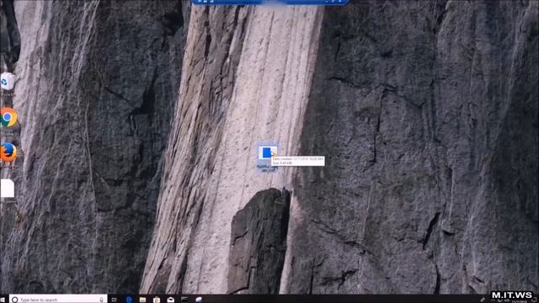The width and height of the screenshot is (539, 303).
Task: Open the Windows Start button
Action: click(x=3, y=300)
